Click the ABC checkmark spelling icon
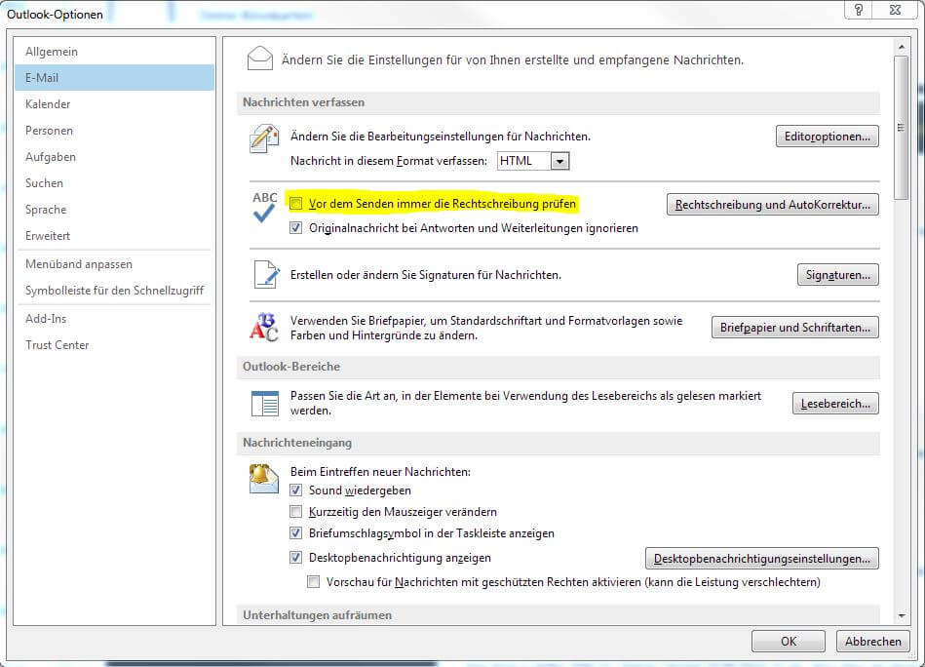 pyautogui.click(x=264, y=207)
